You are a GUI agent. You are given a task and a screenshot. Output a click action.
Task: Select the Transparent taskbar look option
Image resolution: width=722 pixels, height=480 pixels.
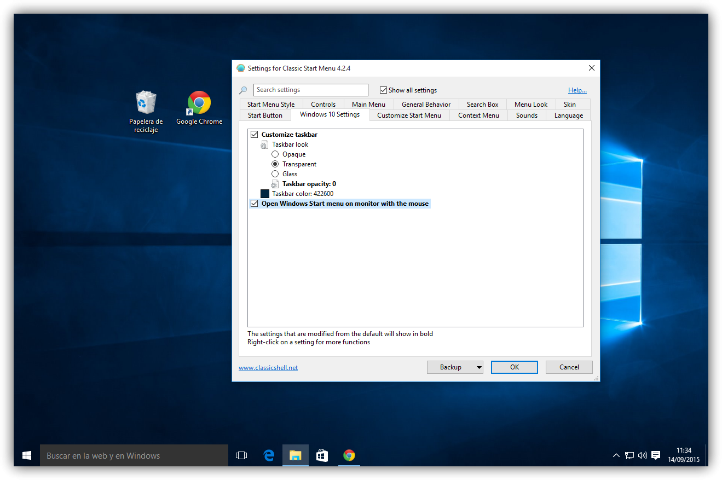point(275,164)
